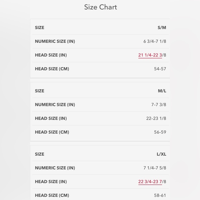The width and height of the screenshot is (200, 200).
Task: Click NUMERIC SIZE (IN) label for M/L
Action: pos(55,104)
